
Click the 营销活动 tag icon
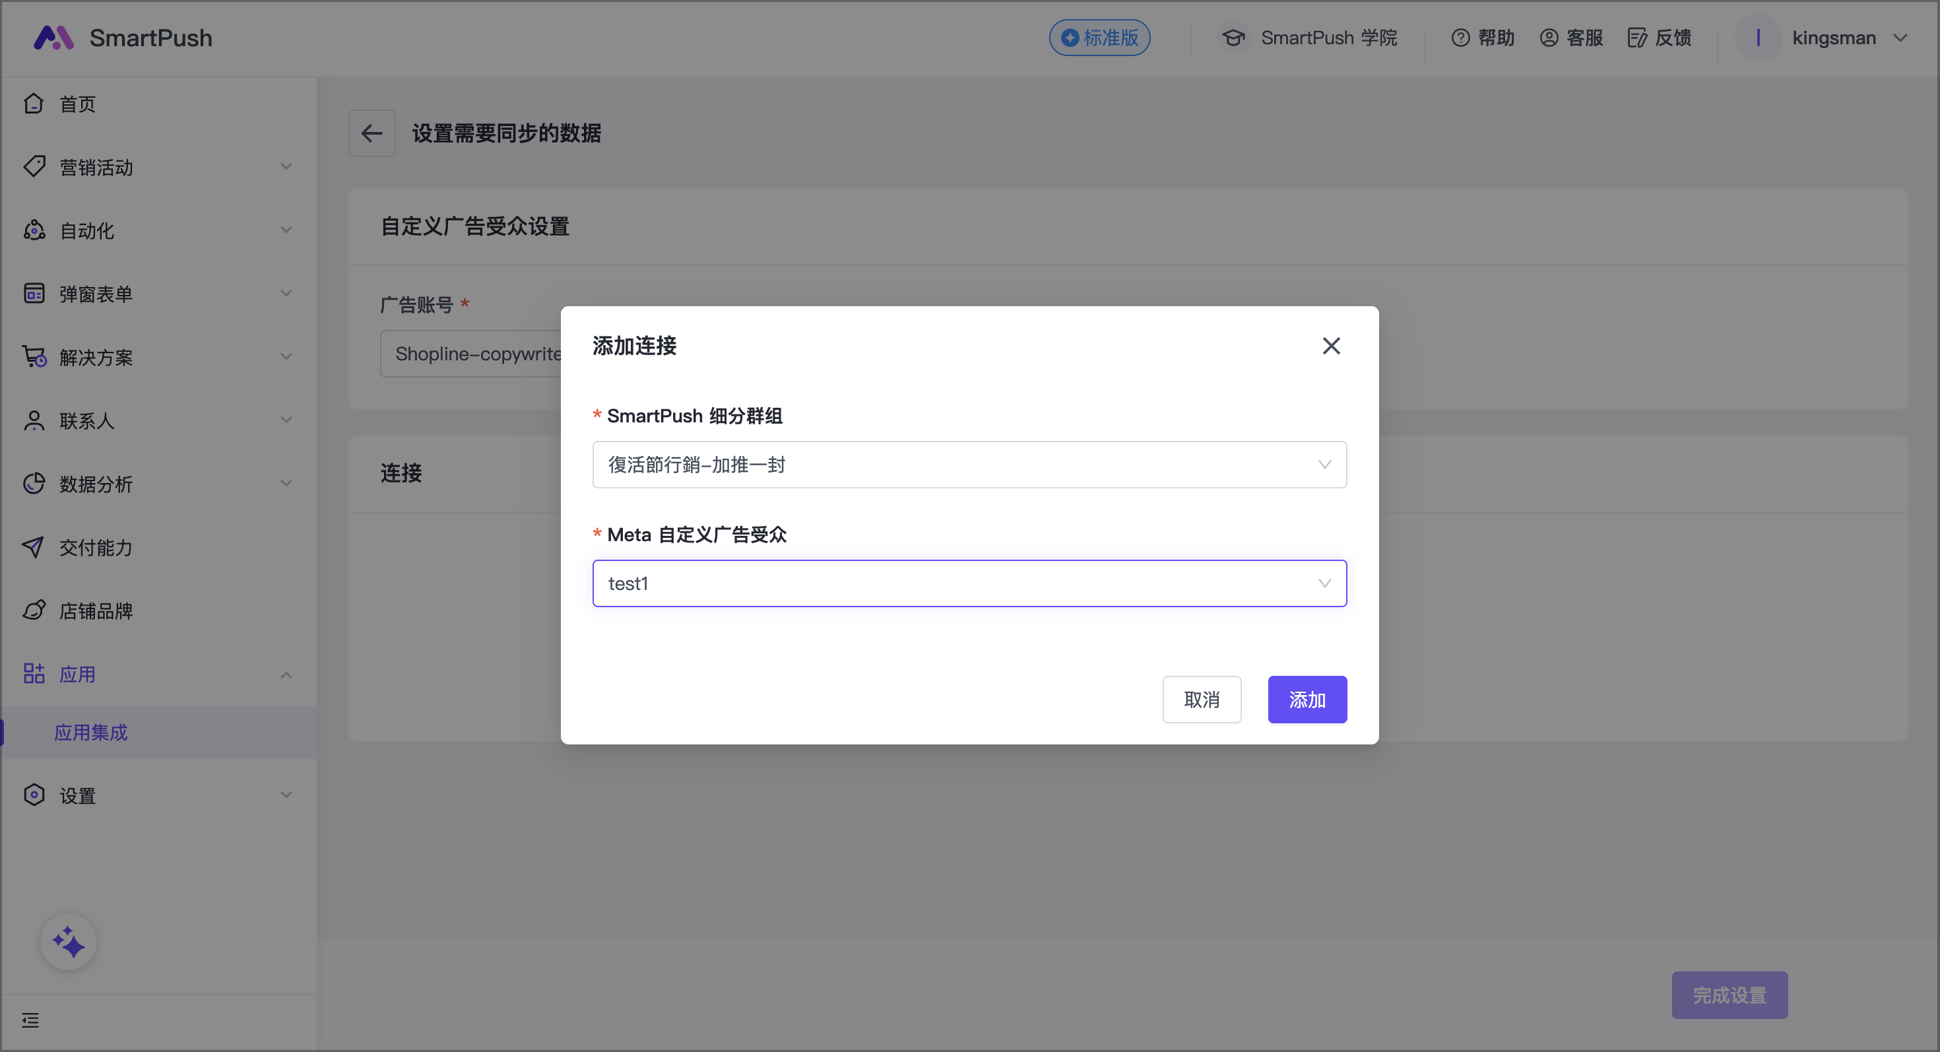tap(34, 166)
